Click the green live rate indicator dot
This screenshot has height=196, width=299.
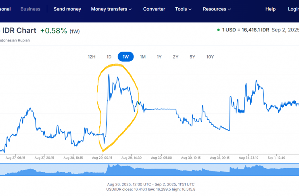pyautogui.click(x=218, y=30)
